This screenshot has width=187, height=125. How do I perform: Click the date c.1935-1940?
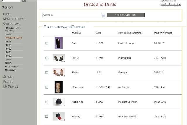[103, 87]
